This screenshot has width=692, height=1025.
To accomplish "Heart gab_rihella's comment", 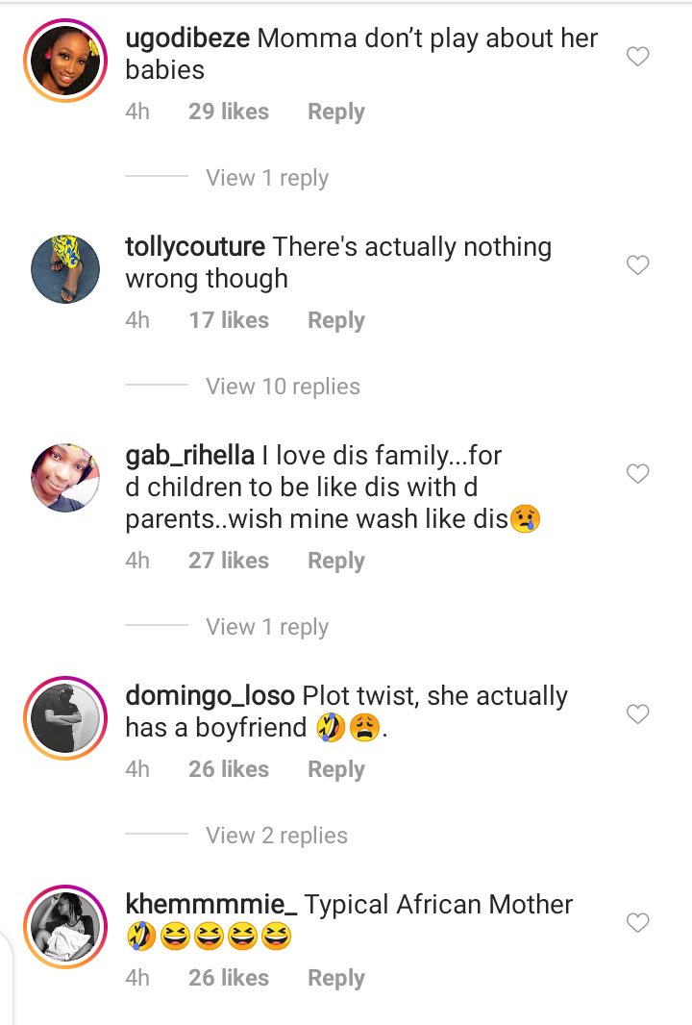I will click(x=638, y=474).
